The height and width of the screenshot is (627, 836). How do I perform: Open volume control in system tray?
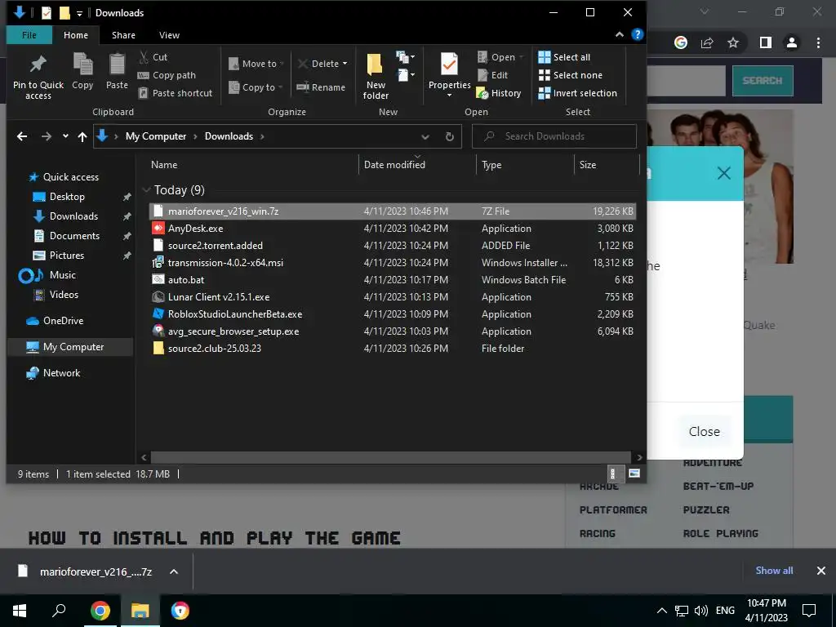coord(701,611)
